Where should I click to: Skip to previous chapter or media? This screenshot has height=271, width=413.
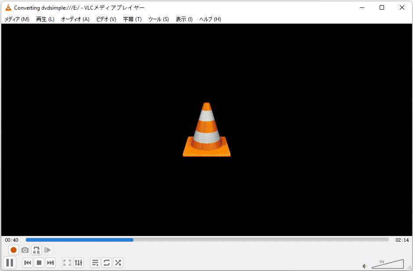pos(28,263)
